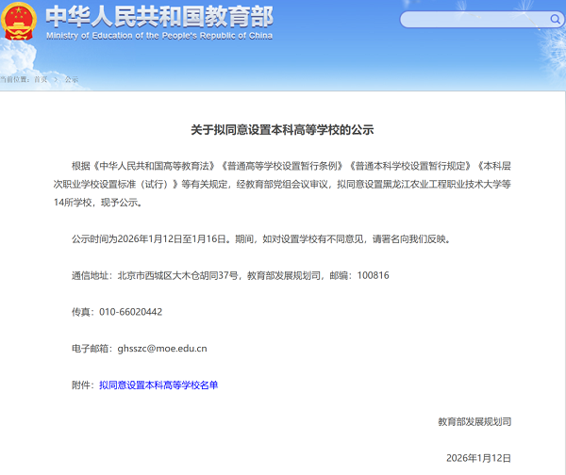Image resolution: width=566 pixels, height=475 pixels.
Task: Click email address ghsszc@moe.edu.cn
Action: [x=162, y=349]
